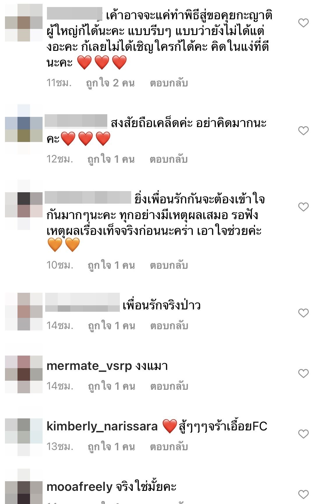
Task: Open mermate_vsrp username profile
Action: click(x=89, y=366)
